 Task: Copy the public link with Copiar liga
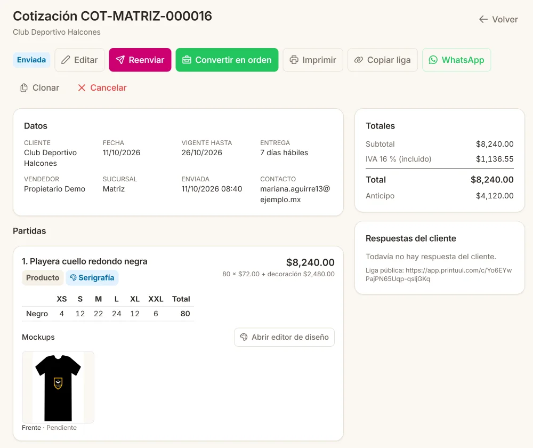point(382,60)
